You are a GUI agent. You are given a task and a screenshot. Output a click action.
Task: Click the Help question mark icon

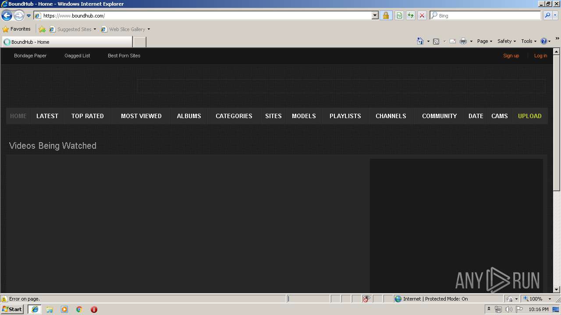tap(544, 41)
